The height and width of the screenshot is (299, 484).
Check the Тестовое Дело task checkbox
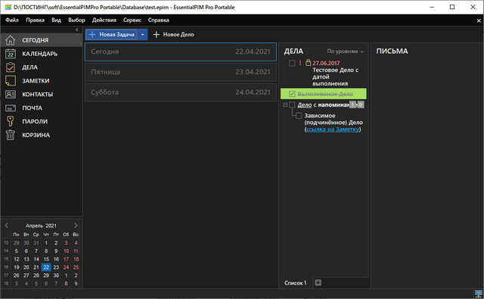click(292, 63)
